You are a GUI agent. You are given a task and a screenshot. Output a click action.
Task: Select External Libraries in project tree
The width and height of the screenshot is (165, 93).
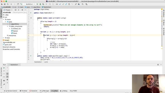9,47
